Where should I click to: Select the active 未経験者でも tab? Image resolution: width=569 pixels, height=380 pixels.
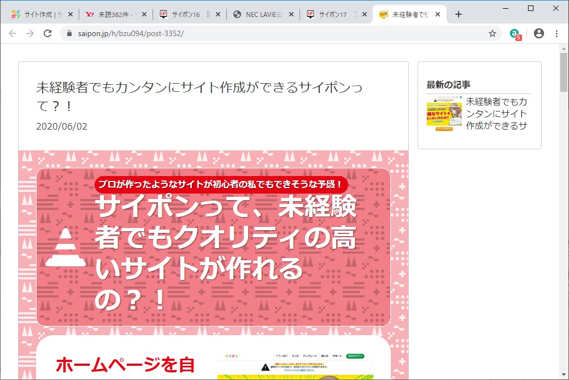click(x=409, y=15)
